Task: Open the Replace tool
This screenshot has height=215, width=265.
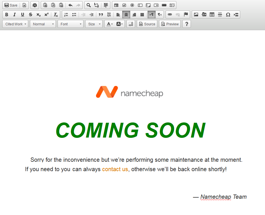Action: point(97,5)
